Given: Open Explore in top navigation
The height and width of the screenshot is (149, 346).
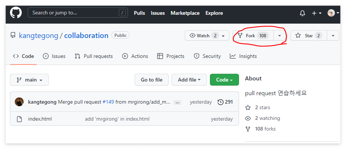Looking at the screenshot, I should [x=214, y=13].
